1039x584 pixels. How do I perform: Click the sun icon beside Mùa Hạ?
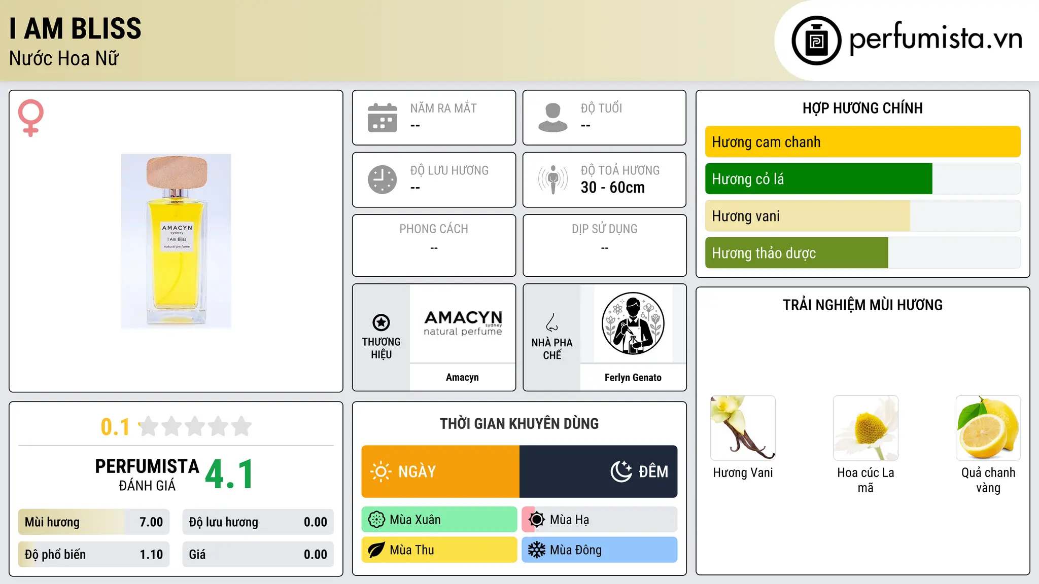tap(537, 520)
